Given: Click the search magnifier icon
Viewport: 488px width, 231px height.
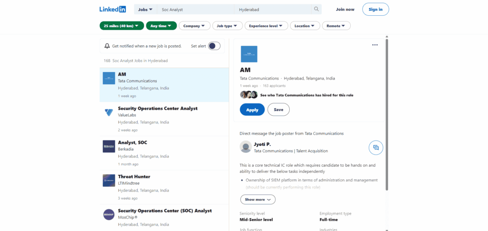Looking at the screenshot, I should point(316,10).
